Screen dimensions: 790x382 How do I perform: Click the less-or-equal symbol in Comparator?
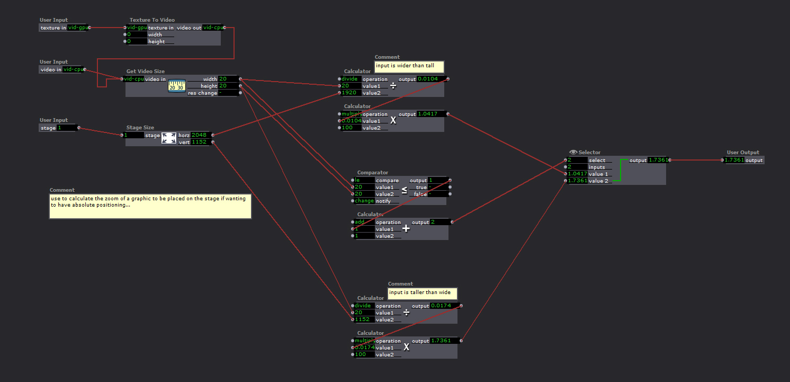pos(404,190)
